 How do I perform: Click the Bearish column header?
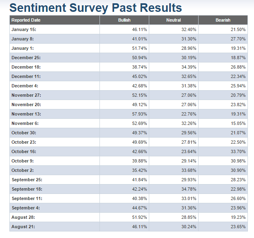pyautogui.click(x=223, y=20)
